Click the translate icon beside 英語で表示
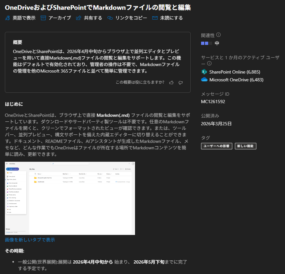Viewport: 285px width, 274px height. point(7,18)
